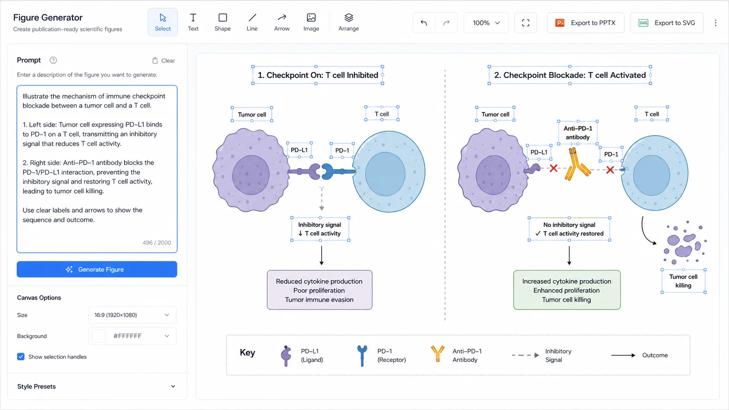Screen dimensions: 729x410
Task: Select the PD-L1/PD-1 bound connector in left panel
Action: 322,171
